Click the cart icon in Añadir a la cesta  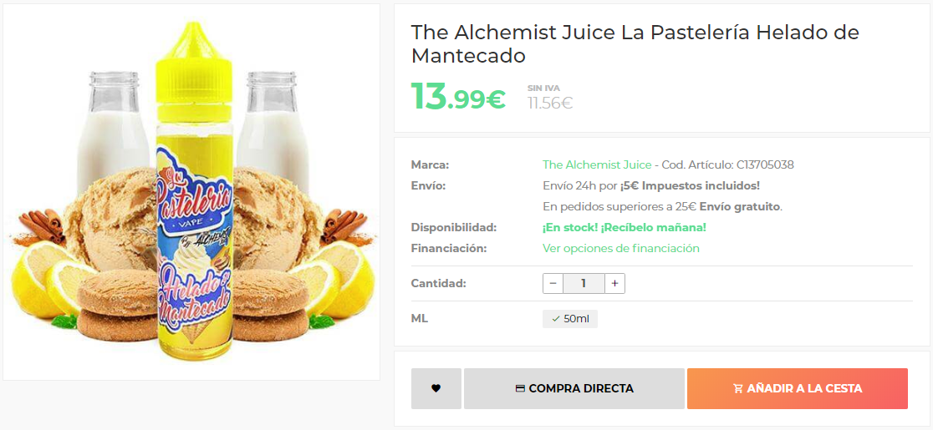tap(738, 389)
